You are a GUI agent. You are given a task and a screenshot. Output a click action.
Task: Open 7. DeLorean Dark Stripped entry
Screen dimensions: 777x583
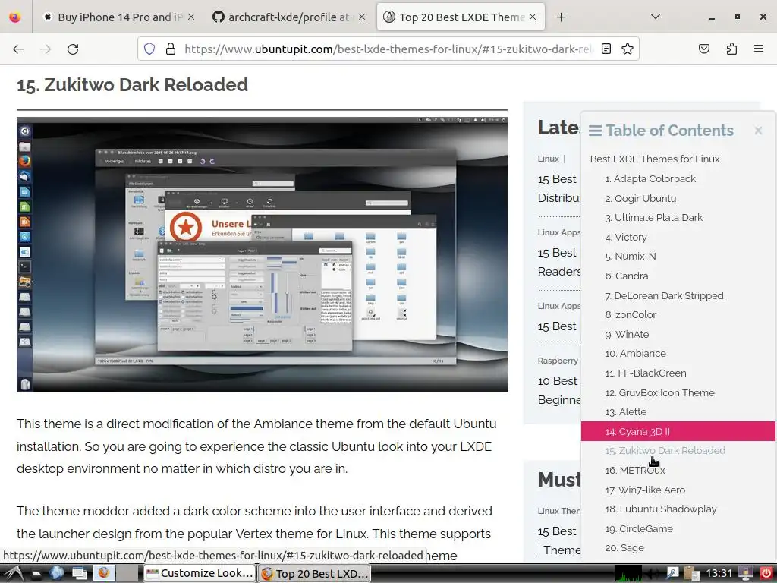pyautogui.click(x=664, y=295)
